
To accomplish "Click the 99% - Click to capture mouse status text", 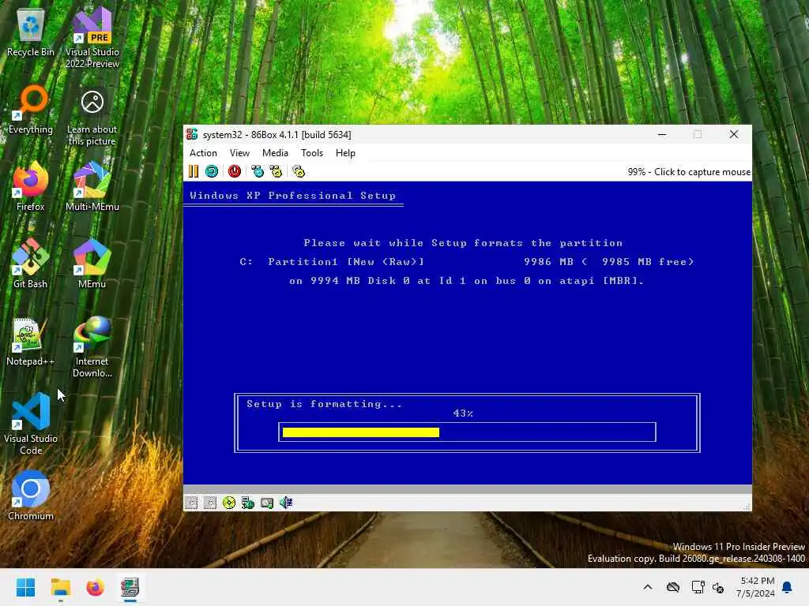I will pos(689,172).
